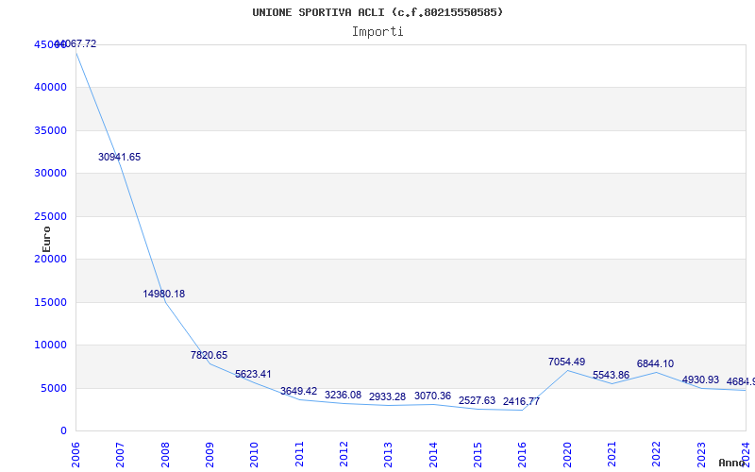Click the 2021 x-axis year label
The image size is (755, 472).
click(x=611, y=454)
